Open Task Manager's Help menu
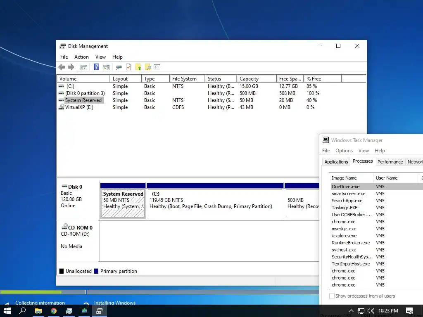423x317 pixels. pyautogui.click(x=380, y=150)
